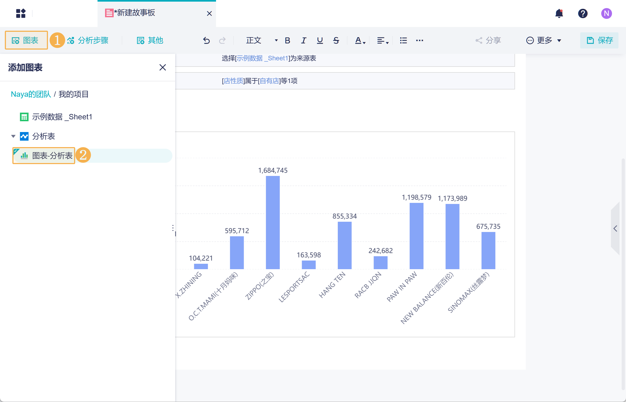Click the 店性质 field link
626x402 pixels.
[234, 81]
